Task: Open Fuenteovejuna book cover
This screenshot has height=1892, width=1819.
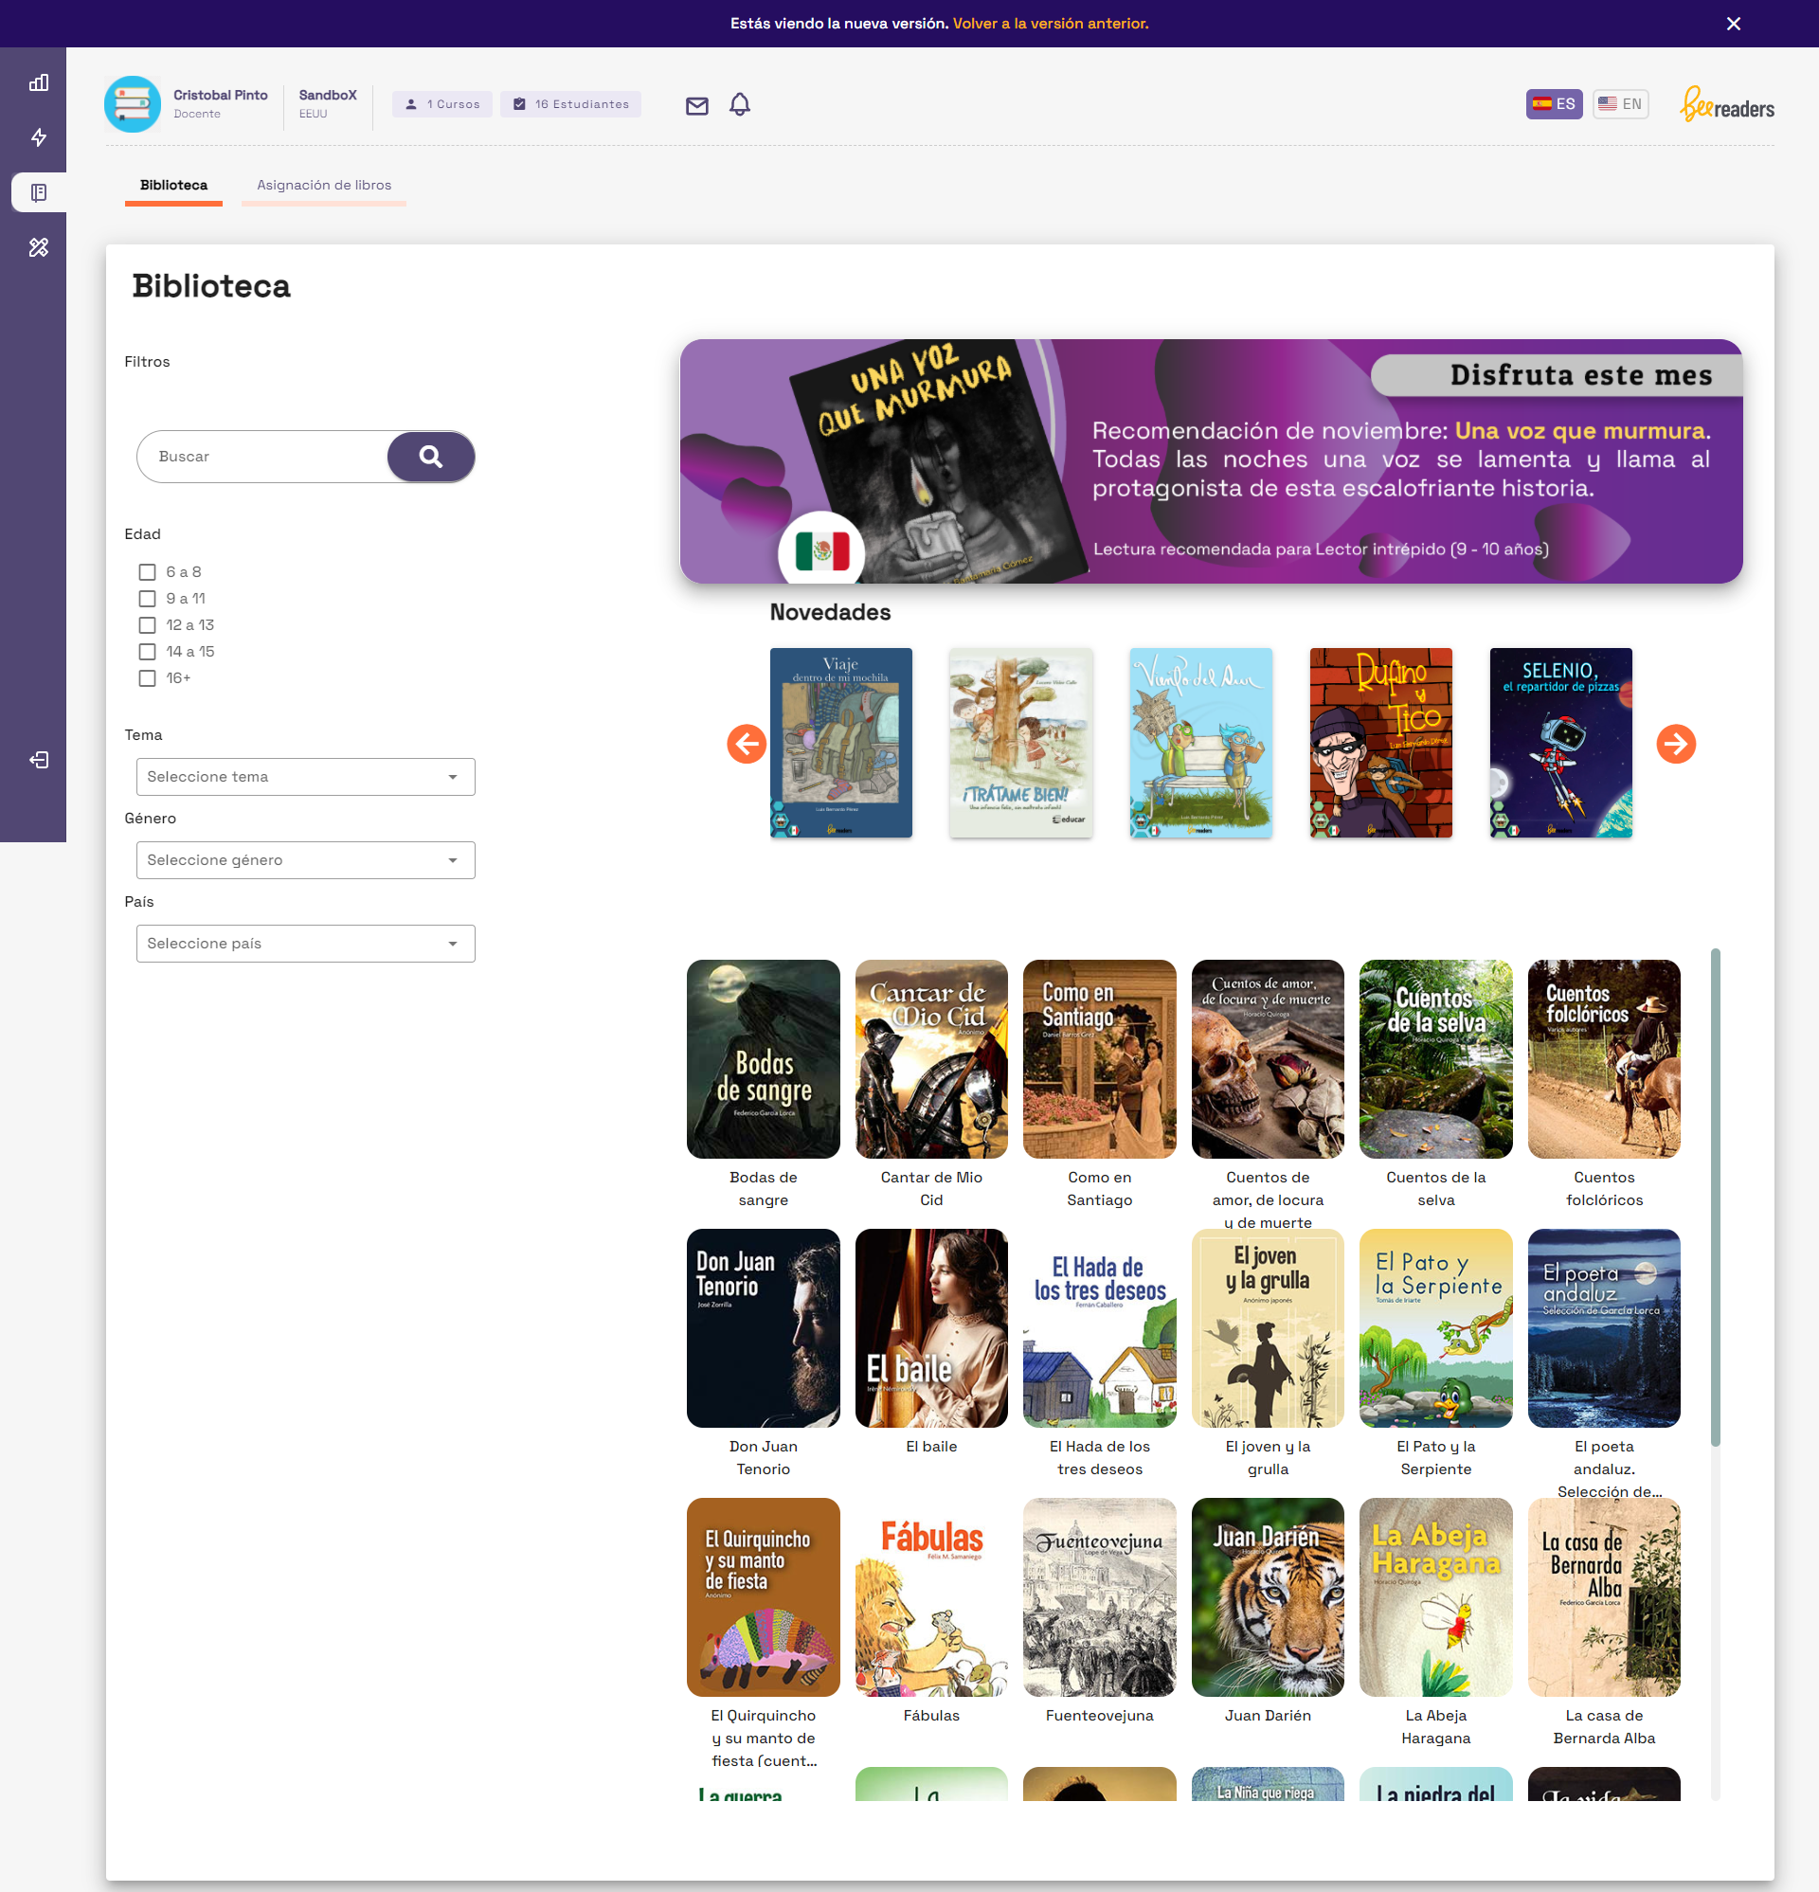Action: [x=1100, y=1597]
